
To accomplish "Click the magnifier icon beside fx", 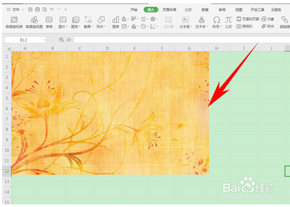I will tap(62, 40).
